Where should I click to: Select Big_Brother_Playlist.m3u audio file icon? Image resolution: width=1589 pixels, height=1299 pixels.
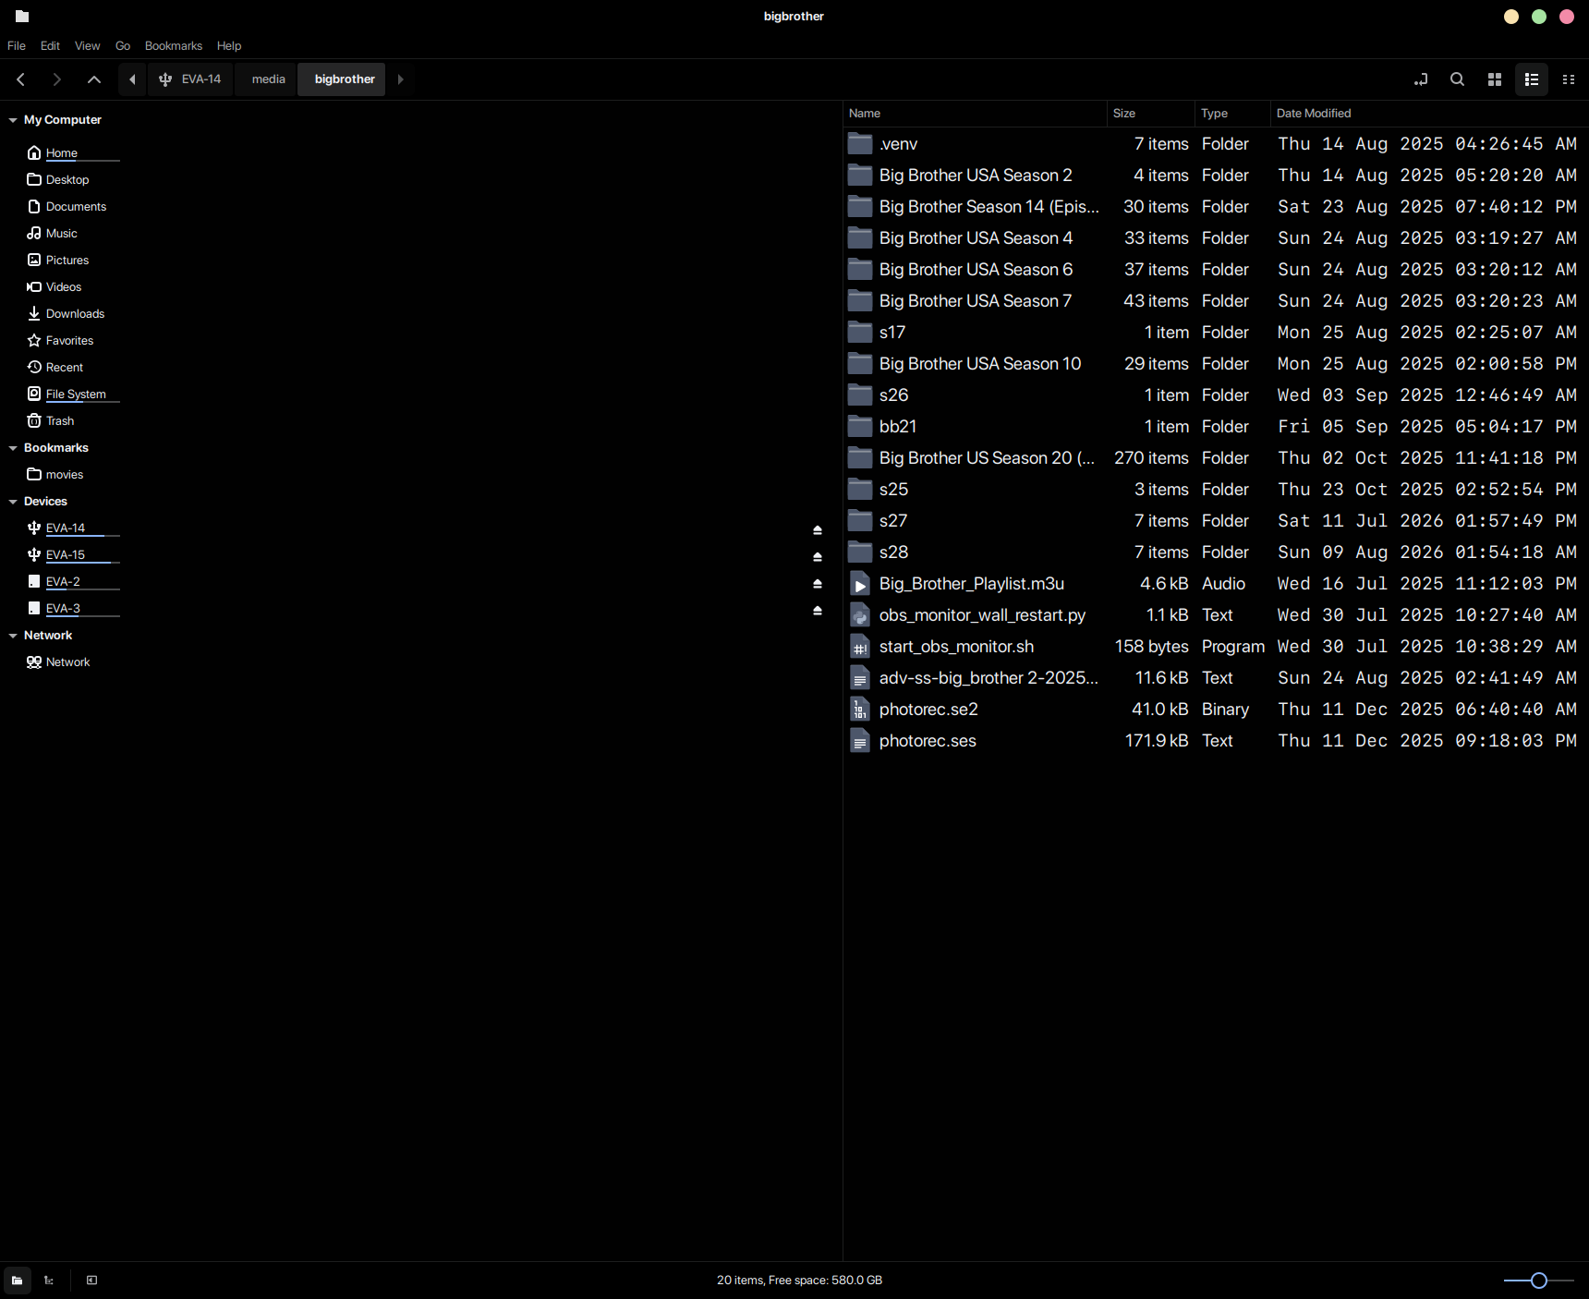pos(860,584)
